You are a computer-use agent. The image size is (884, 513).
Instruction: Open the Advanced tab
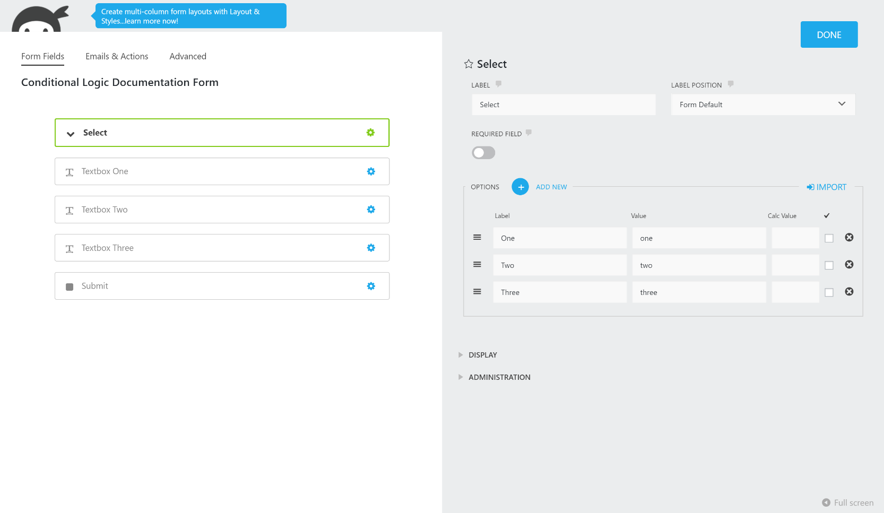pos(188,56)
